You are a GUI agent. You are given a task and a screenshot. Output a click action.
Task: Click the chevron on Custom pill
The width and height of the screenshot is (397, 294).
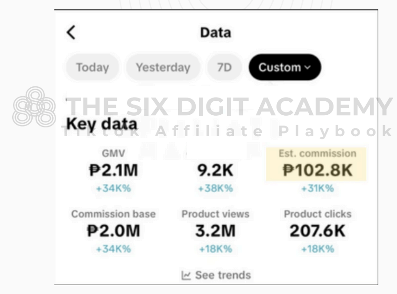307,67
